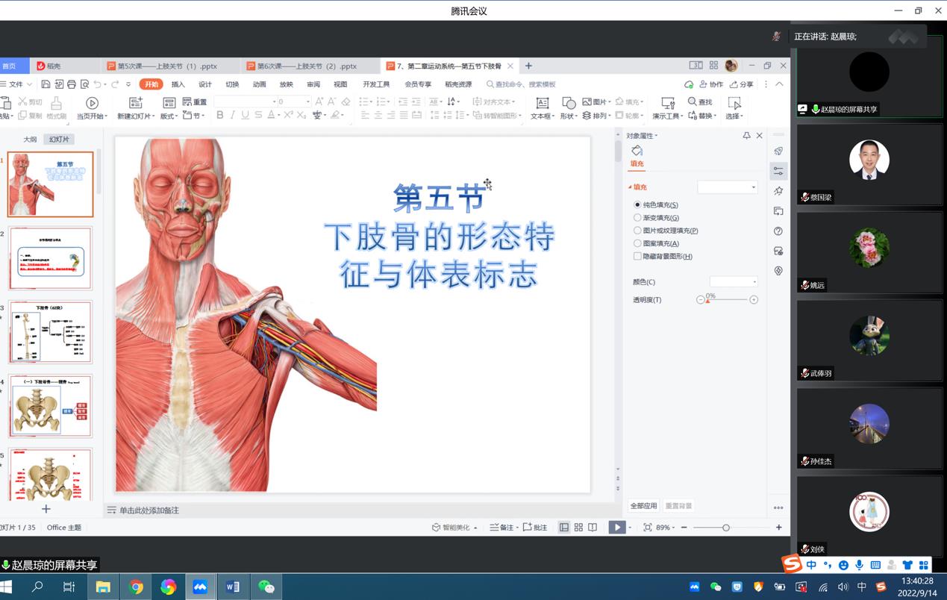Click Apply to All (全部应用) button
This screenshot has height=600, width=947.
(x=643, y=506)
